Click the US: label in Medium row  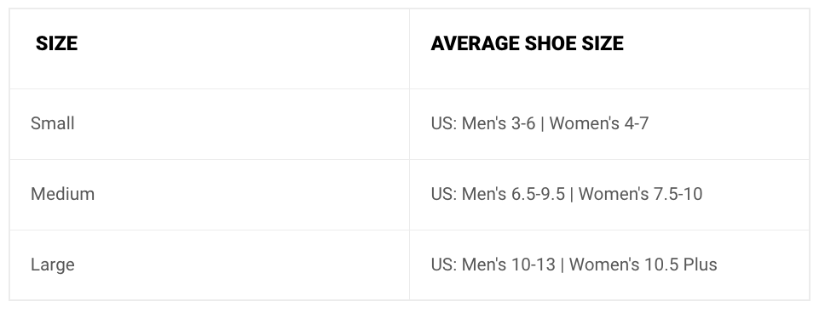(x=444, y=194)
